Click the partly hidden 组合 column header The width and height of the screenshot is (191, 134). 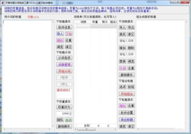click(113, 22)
